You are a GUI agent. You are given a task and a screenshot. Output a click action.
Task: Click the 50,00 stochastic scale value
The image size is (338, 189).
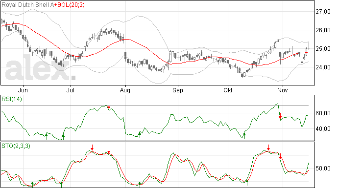[x=323, y=168]
